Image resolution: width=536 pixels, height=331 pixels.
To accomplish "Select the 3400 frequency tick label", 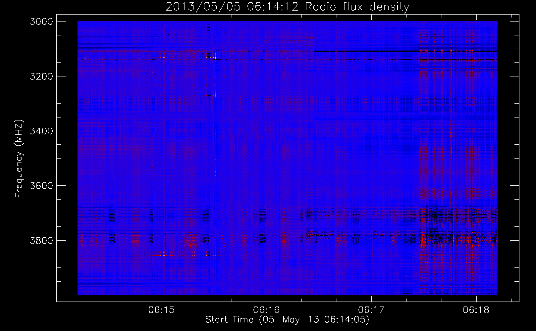I will pyautogui.click(x=41, y=131).
